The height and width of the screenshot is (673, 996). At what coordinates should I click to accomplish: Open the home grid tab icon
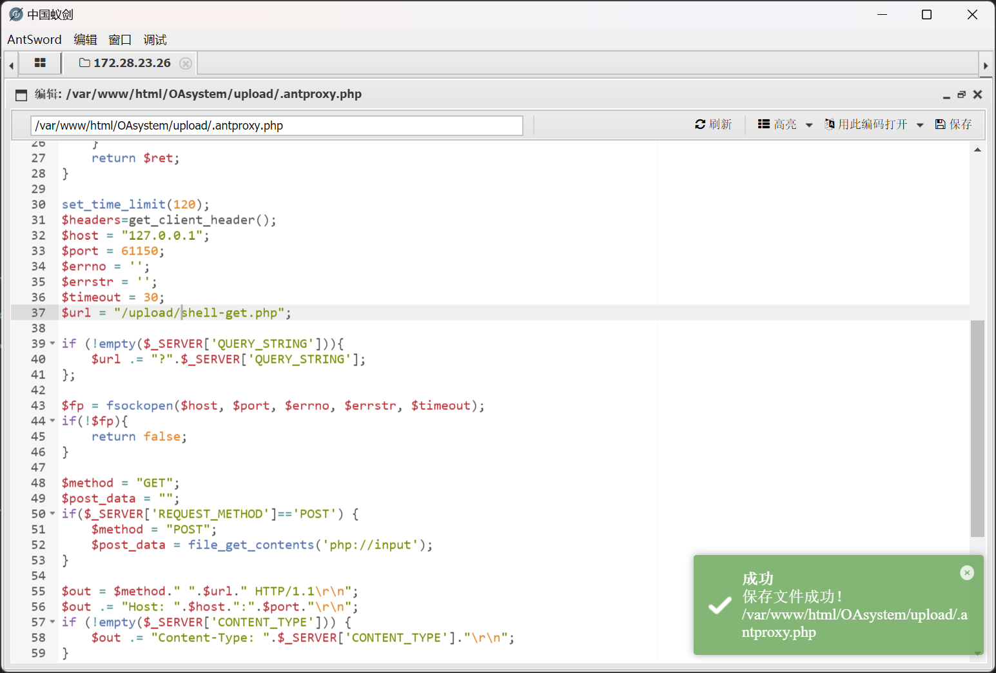40,63
